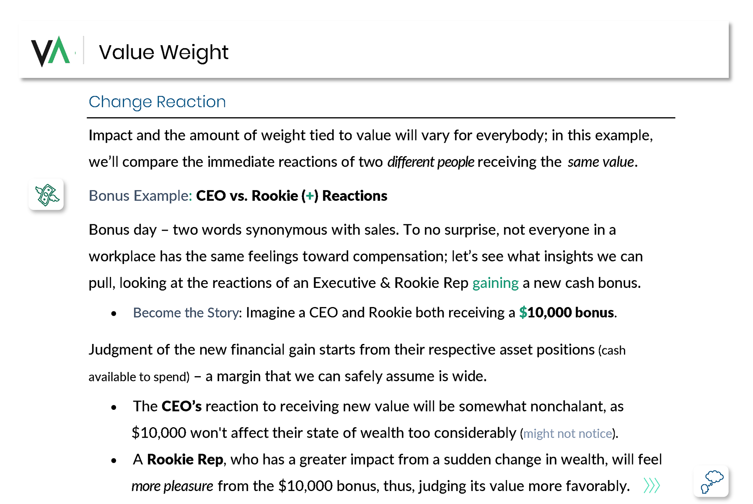This screenshot has width=753, height=504.
Task: Click the VA logo in the header
Action: pos(51,51)
